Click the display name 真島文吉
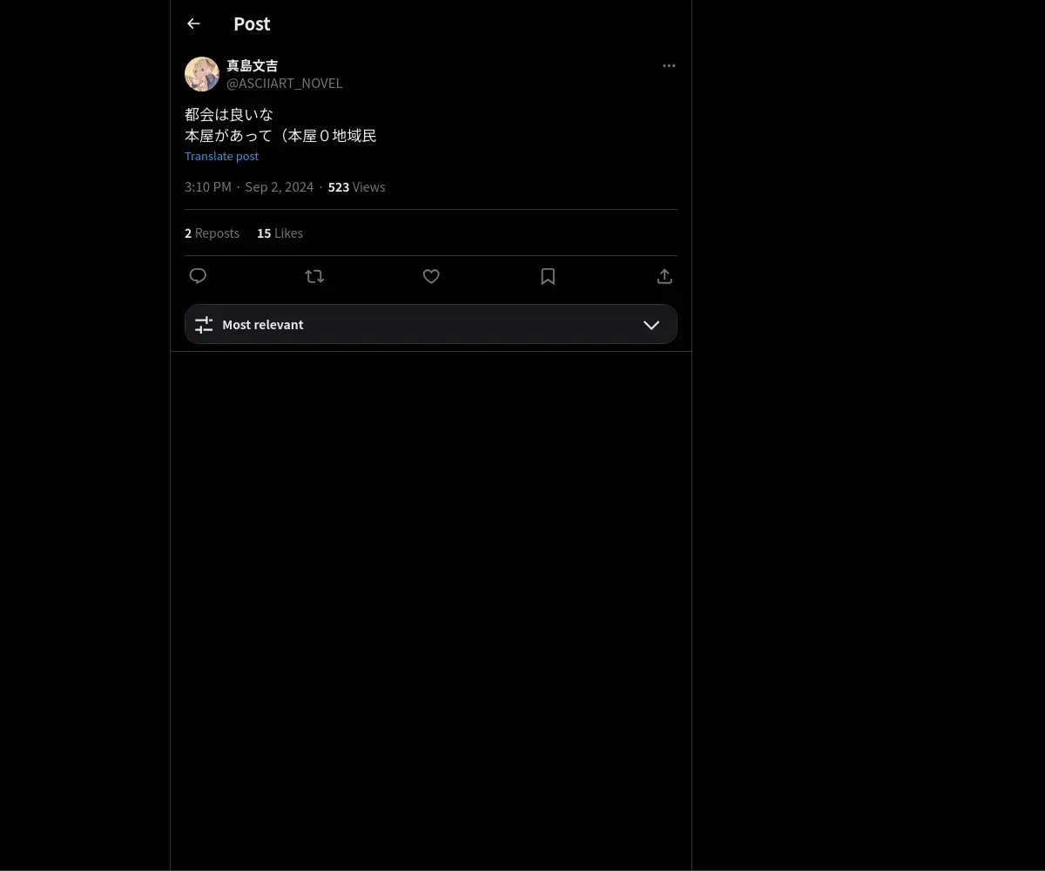The width and height of the screenshot is (1045, 871). coord(253,65)
